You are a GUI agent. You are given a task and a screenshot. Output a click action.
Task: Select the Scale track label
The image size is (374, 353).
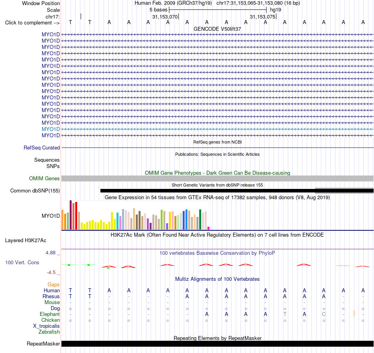(53, 10)
